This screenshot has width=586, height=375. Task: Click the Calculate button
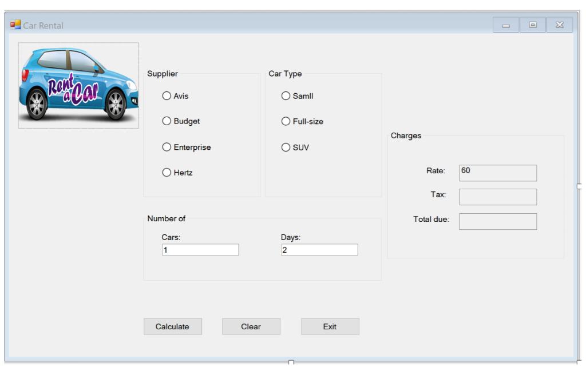coord(173,326)
